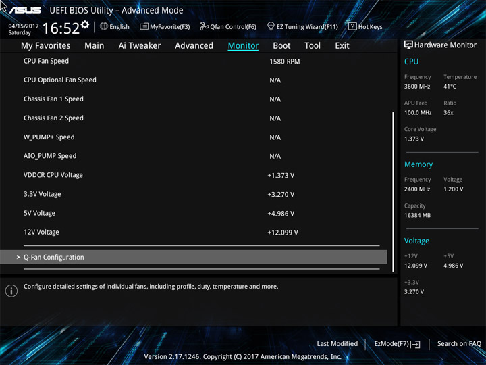Screen dimensions: 486x365
Task: Expand the Q-Fan Configuration arrow
Action: tap(18, 257)
